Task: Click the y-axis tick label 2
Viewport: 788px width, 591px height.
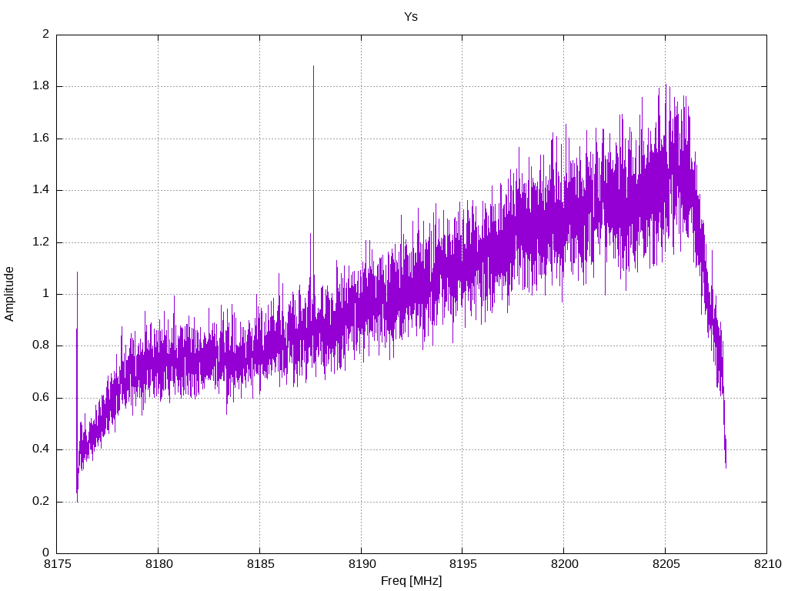Action: (46, 34)
